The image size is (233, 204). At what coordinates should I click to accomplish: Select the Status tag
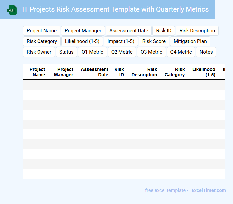tap(66, 52)
